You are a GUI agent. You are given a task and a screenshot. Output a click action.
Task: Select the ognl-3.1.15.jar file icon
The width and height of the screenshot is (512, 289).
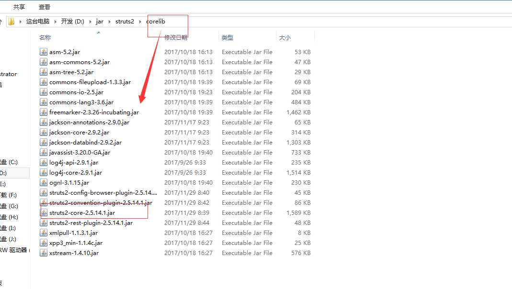coord(44,182)
